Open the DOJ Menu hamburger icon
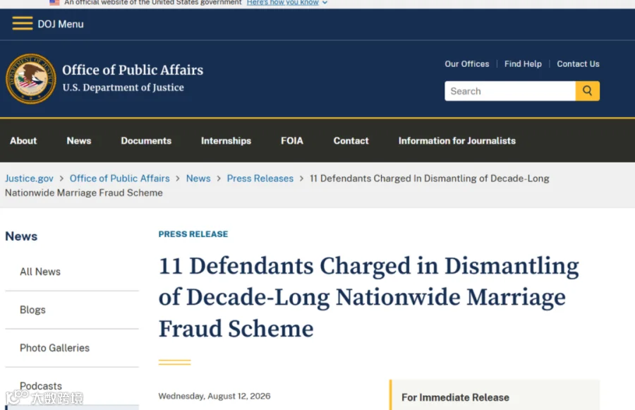 coord(23,23)
